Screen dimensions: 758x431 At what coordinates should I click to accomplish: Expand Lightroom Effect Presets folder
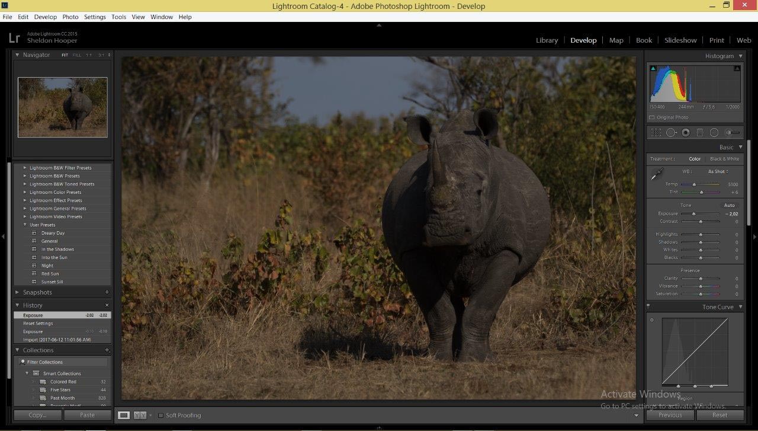[25, 200]
